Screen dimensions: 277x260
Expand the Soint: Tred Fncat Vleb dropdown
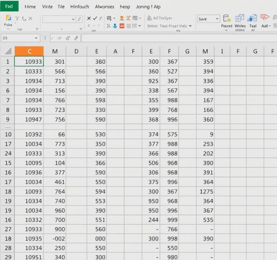[x=190, y=26]
